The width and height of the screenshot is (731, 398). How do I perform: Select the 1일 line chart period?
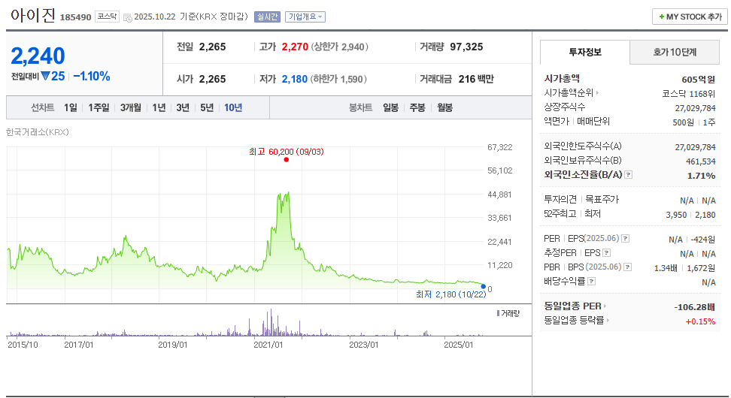[71, 107]
